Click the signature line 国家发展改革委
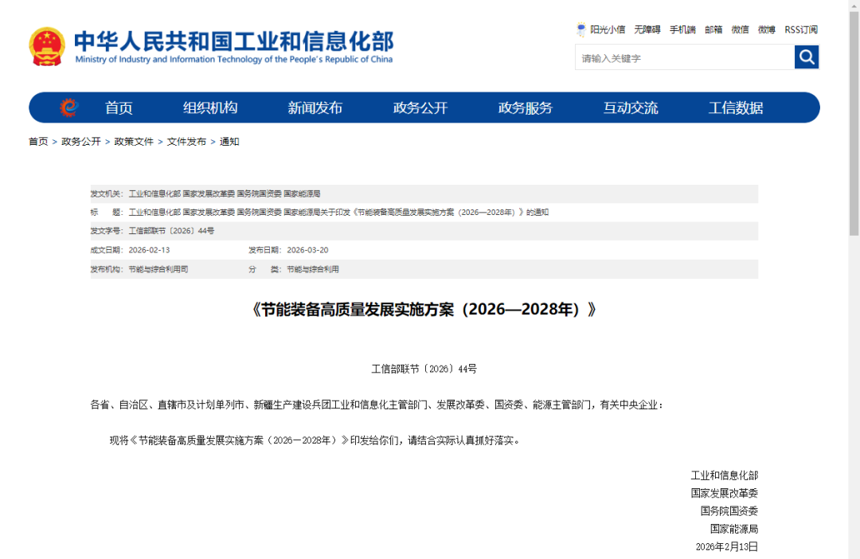 [724, 493]
